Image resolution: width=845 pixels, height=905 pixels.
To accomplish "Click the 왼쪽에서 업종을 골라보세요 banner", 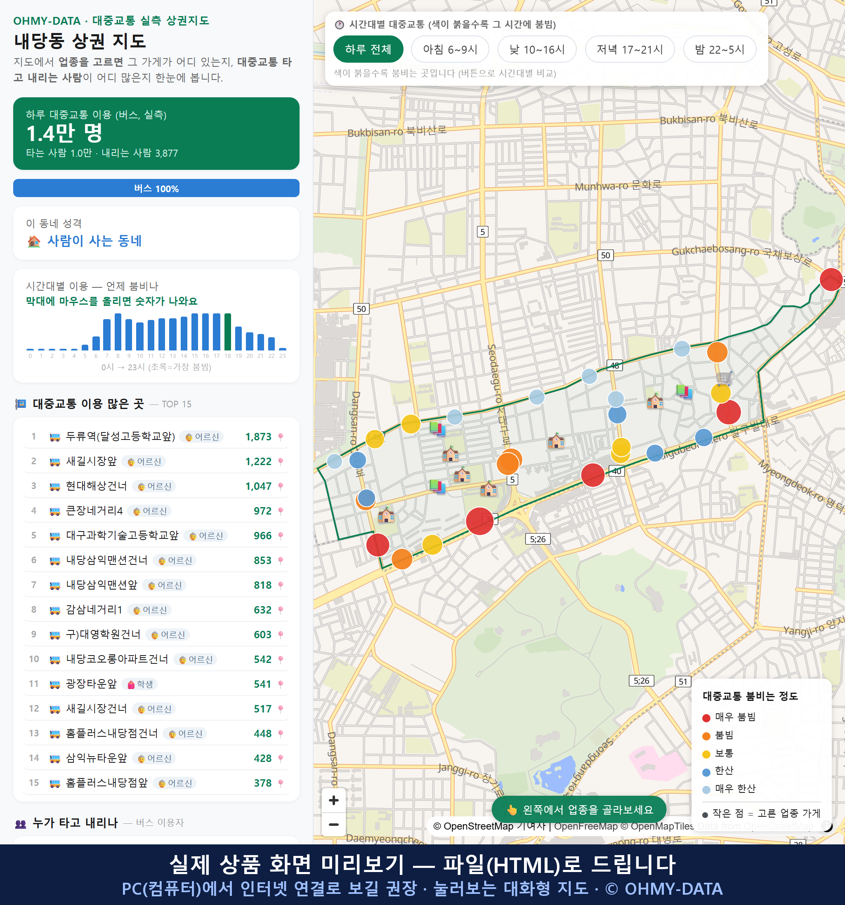I will click(x=578, y=809).
